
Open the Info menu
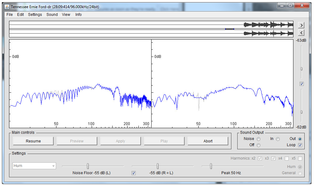[x=79, y=15]
